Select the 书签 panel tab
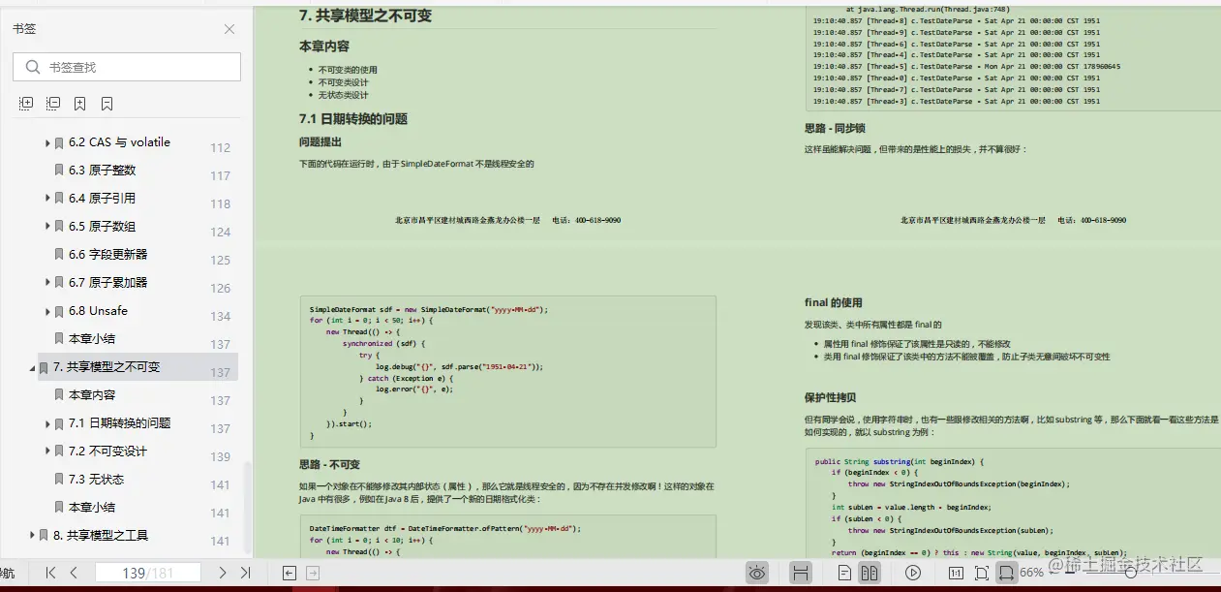Image resolution: width=1221 pixels, height=592 pixels. coord(24,28)
